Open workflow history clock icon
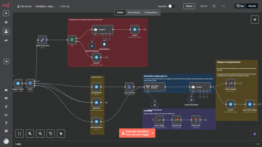Image resolution: width=262 pixels, height=147 pixels. coord(214,6)
